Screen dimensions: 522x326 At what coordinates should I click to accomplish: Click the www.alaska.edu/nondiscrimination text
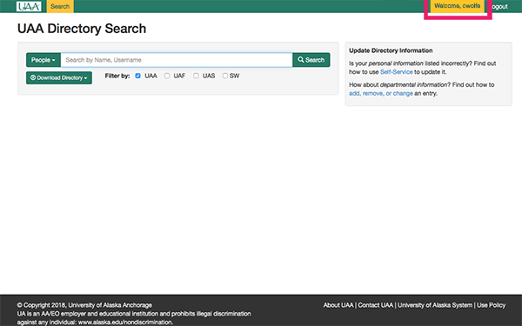click(125, 322)
